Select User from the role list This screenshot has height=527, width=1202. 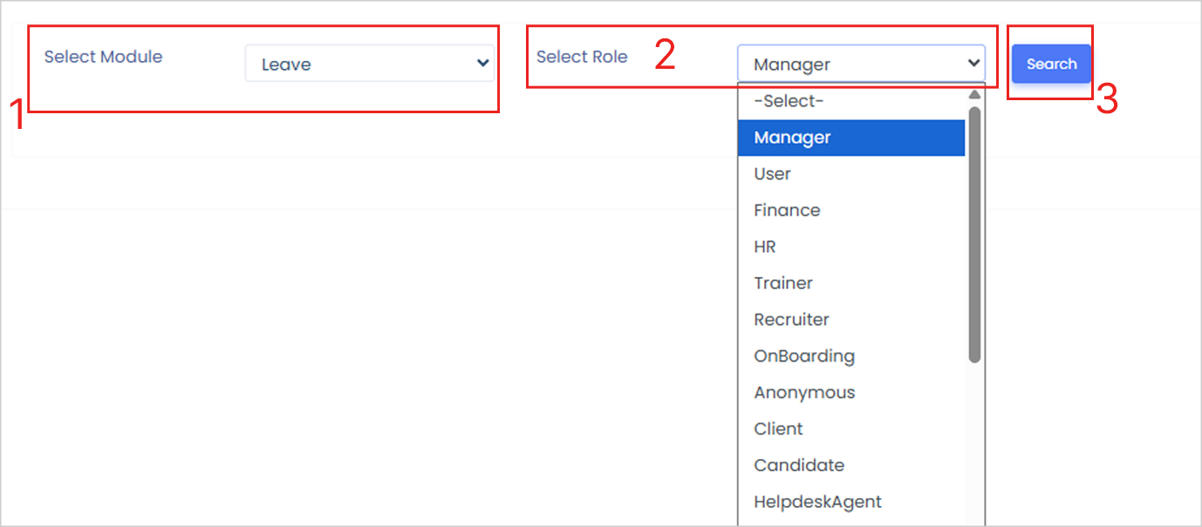point(772,174)
